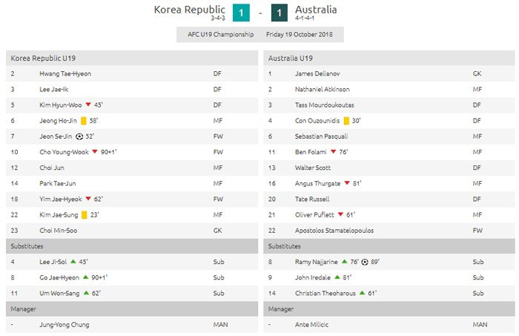The width and height of the screenshot is (519, 336).
Task: Click Jeong Ho-Jin's yellow card icon
Action: 84,121
